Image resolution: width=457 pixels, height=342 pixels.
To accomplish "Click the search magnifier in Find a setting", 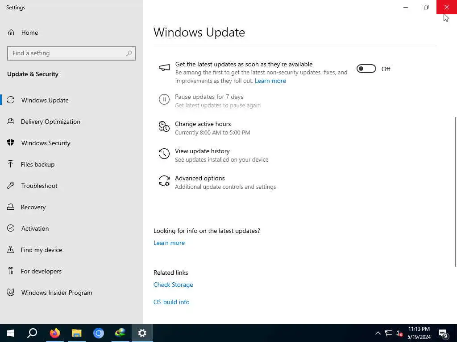I will pyautogui.click(x=129, y=53).
